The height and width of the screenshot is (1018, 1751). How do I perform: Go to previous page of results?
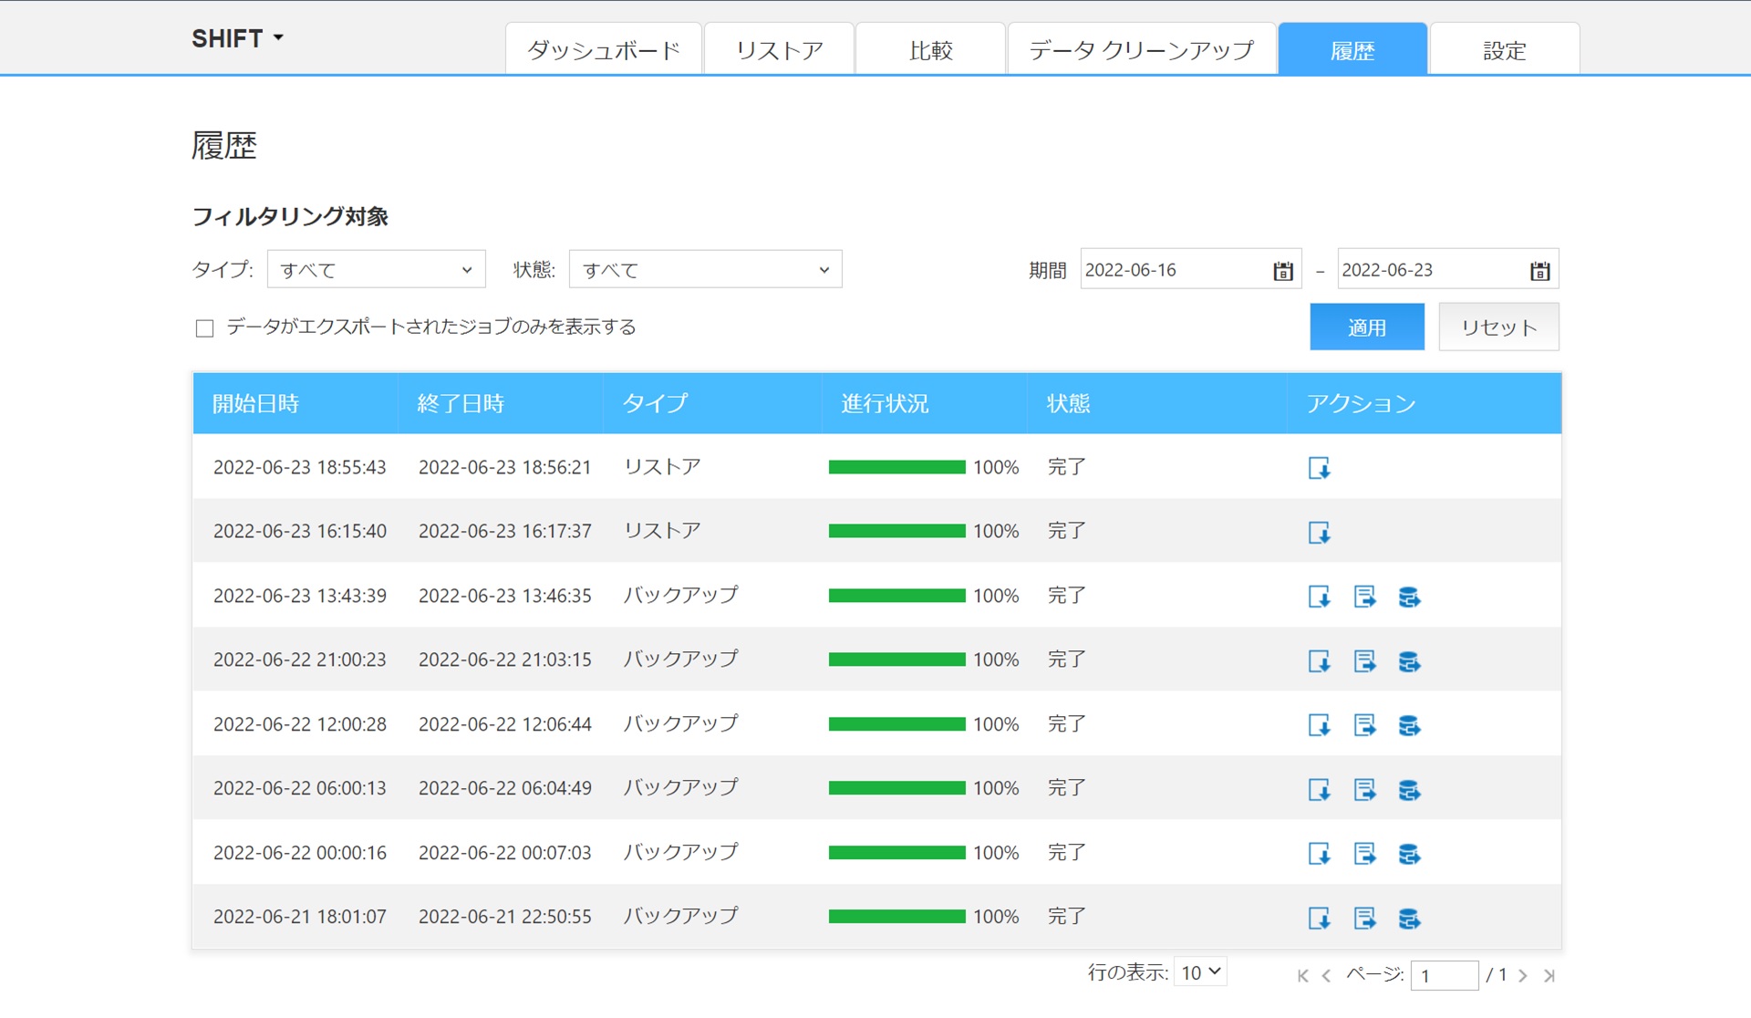[x=1327, y=976]
